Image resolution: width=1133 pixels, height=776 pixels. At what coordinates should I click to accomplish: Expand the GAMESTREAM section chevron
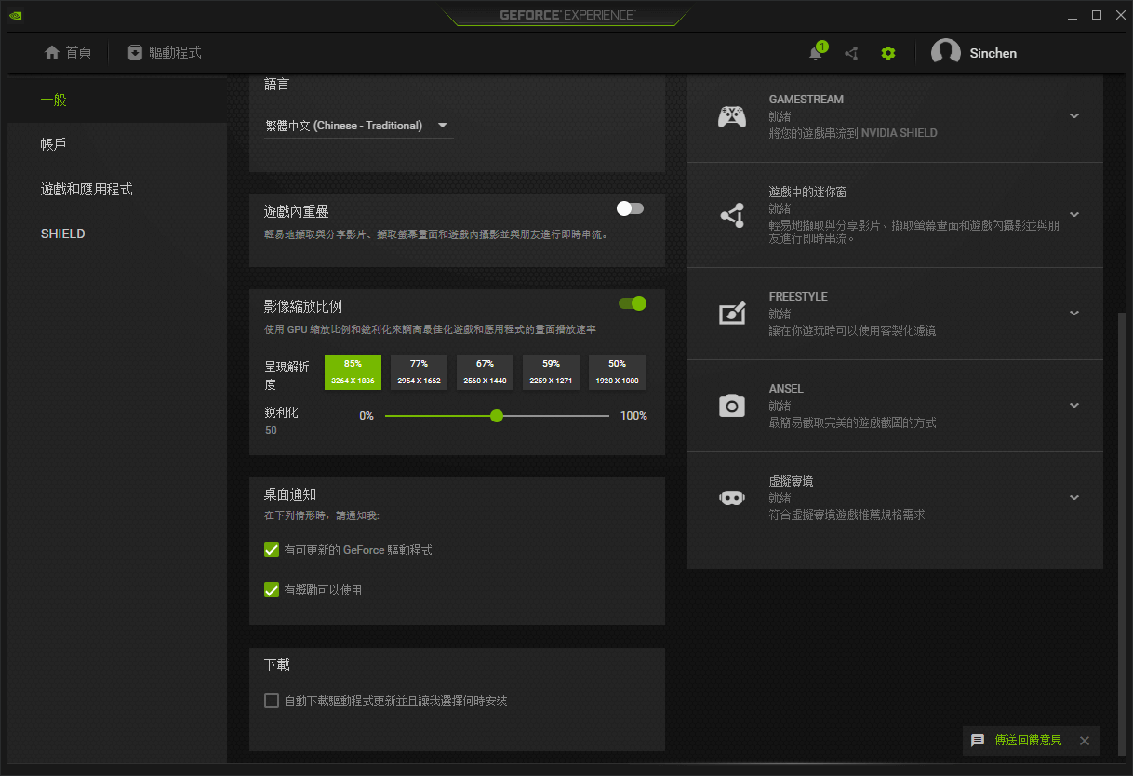pyautogui.click(x=1074, y=115)
